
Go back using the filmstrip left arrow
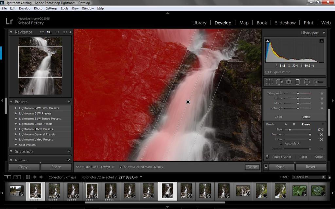tap(35, 177)
